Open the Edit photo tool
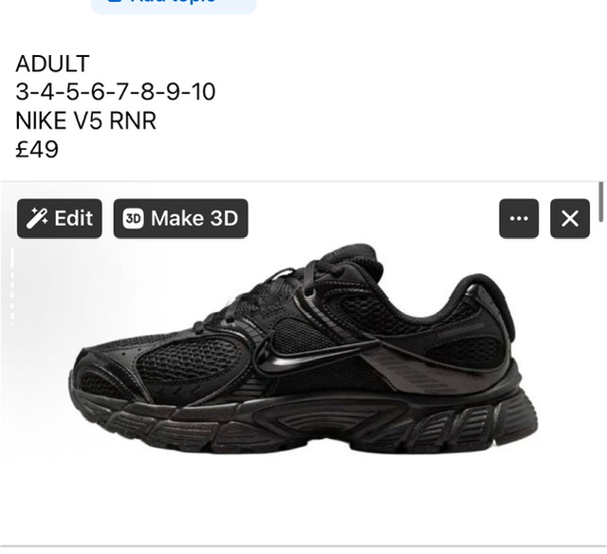Viewport: 607px width, 554px height. click(x=60, y=218)
